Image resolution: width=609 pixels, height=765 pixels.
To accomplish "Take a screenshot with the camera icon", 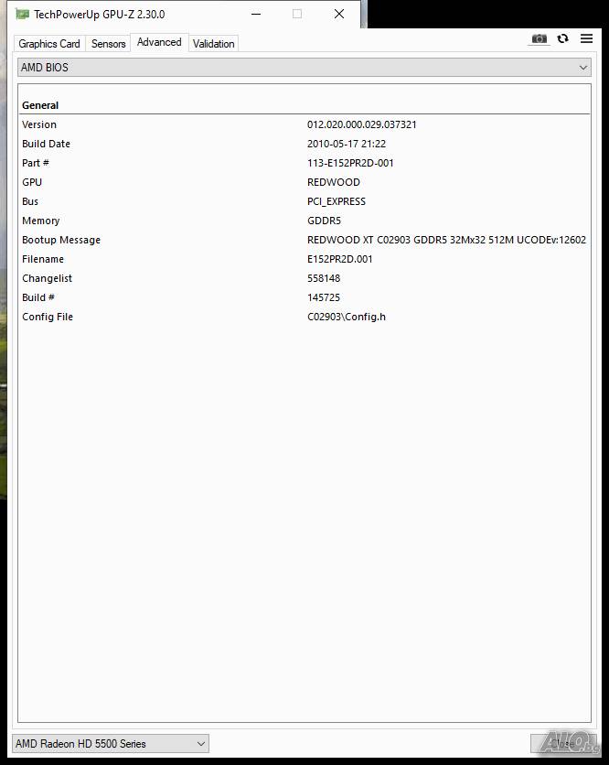I will pos(539,38).
